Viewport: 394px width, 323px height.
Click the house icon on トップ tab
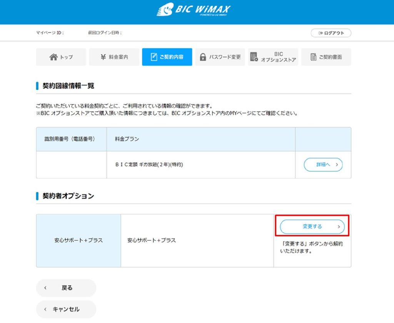53,57
